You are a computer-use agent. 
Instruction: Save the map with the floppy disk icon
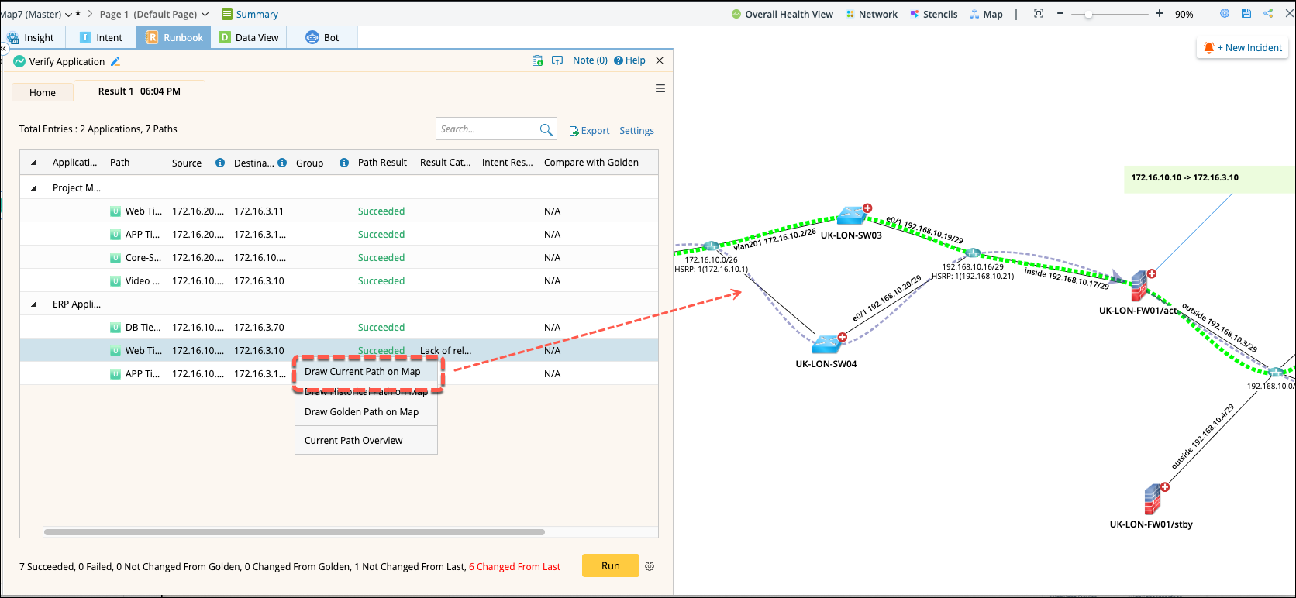click(x=1246, y=14)
